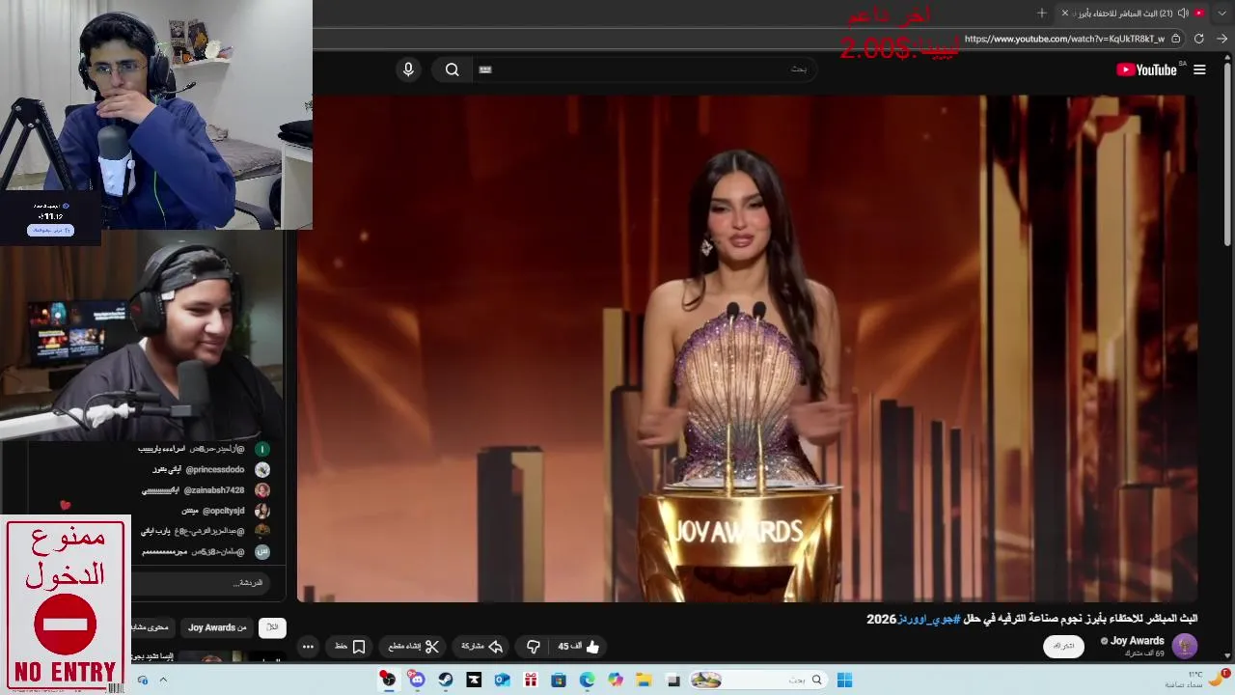Dislike the video with thumbs down icon
This screenshot has width=1235, height=695.
533,647
